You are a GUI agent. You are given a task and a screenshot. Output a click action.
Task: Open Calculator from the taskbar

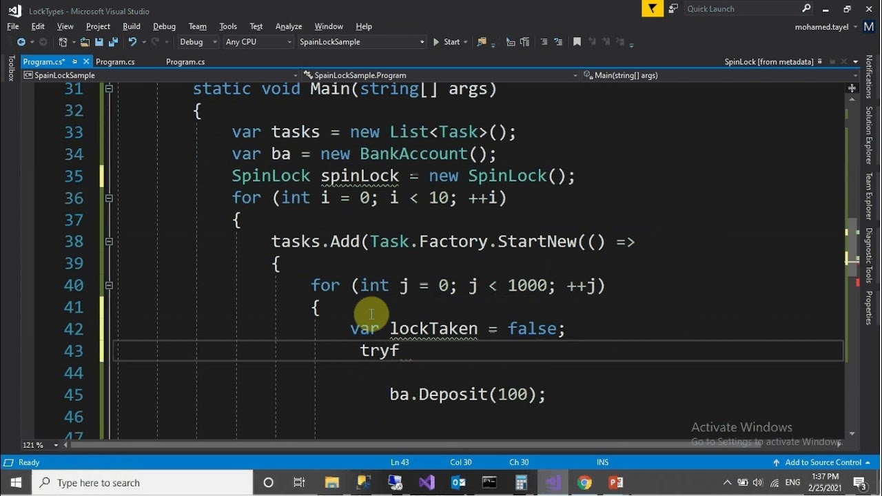[x=521, y=482]
